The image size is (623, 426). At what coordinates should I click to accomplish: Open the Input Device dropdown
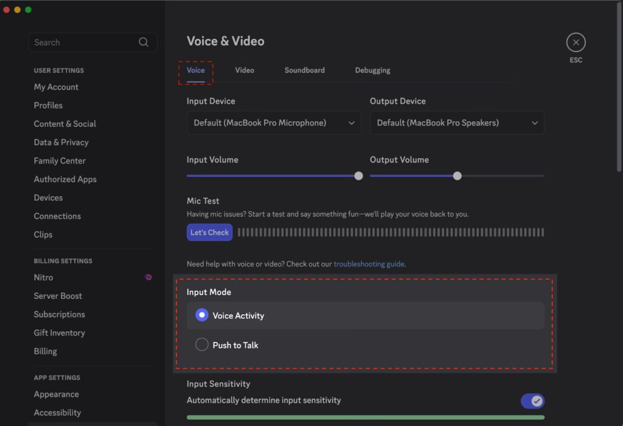coord(274,123)
